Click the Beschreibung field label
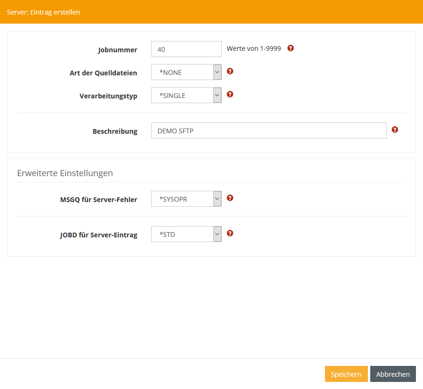Screen dimensions: 423x389 115,131
